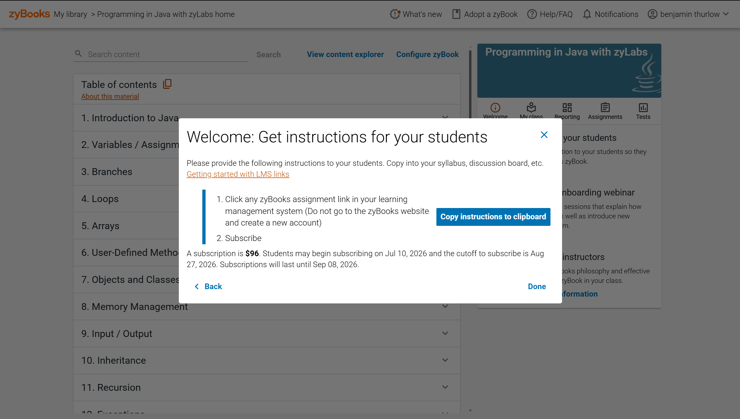Open chapter 11. Recursion title
The width and height of the screenshot is (740, 419).
[x=111, y=388]
